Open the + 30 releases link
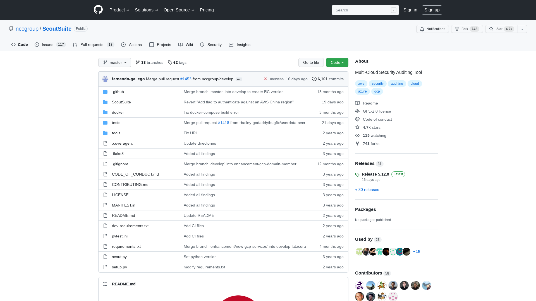Image resolution: width=536 pixels, height=301 pixels. point(367,190)
